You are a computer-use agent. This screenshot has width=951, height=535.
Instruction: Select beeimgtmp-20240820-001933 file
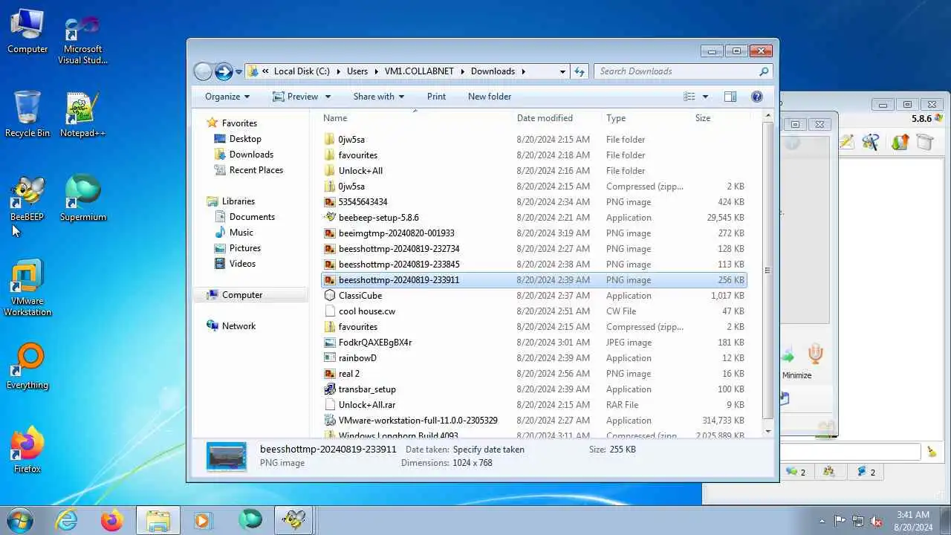tap(396, 233)
